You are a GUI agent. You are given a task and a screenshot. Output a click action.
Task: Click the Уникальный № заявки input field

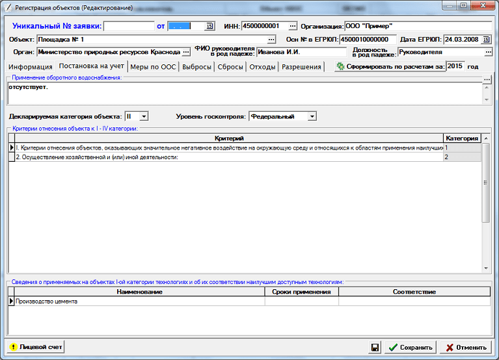pyautogui.click(x=129, y=26)
